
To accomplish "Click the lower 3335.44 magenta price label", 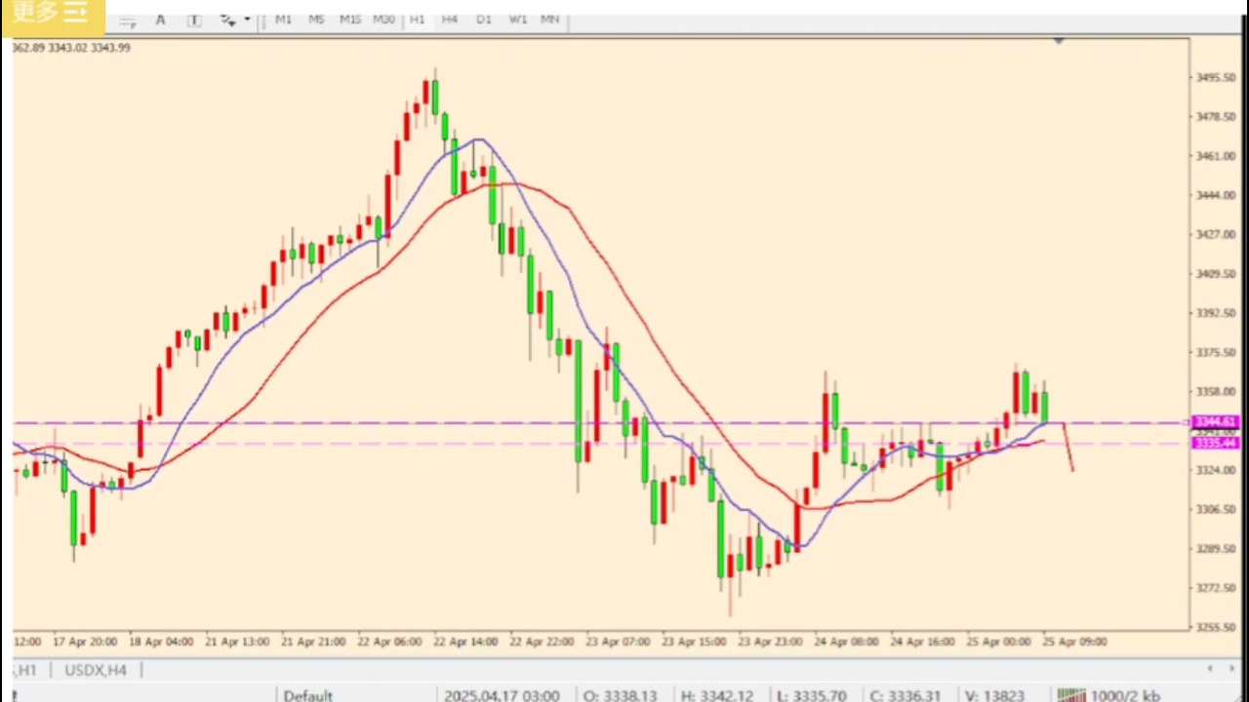I will 1215,444.
